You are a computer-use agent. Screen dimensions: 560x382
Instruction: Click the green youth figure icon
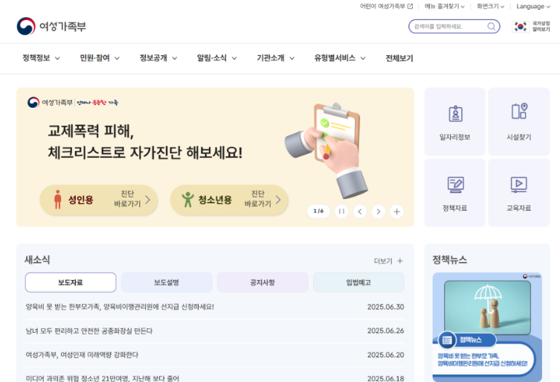(x=187, y=200)
